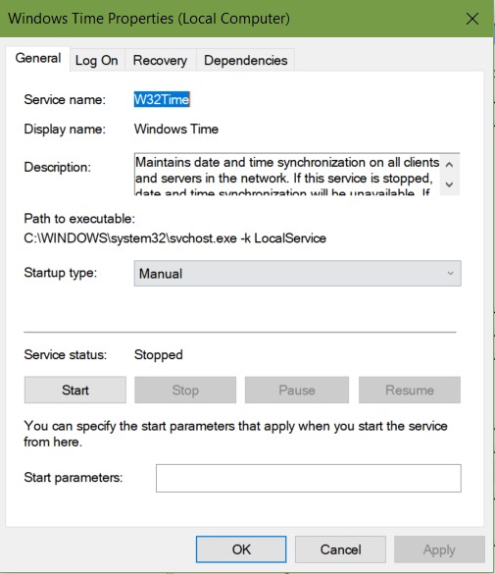Click the svchost.exe executable path text
495x574 pixels.
pyautogui.click(x=174, y=238)
